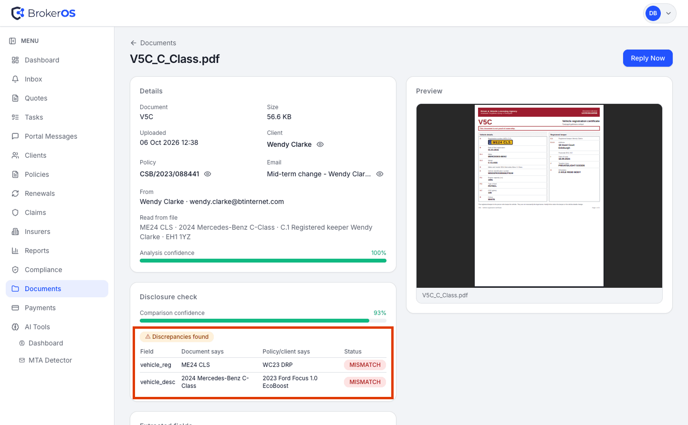Image resolution: width=688 pixels, height=425 pixels.
Task: Open Inbox bell icon
Action: click(x=15, y=79)
